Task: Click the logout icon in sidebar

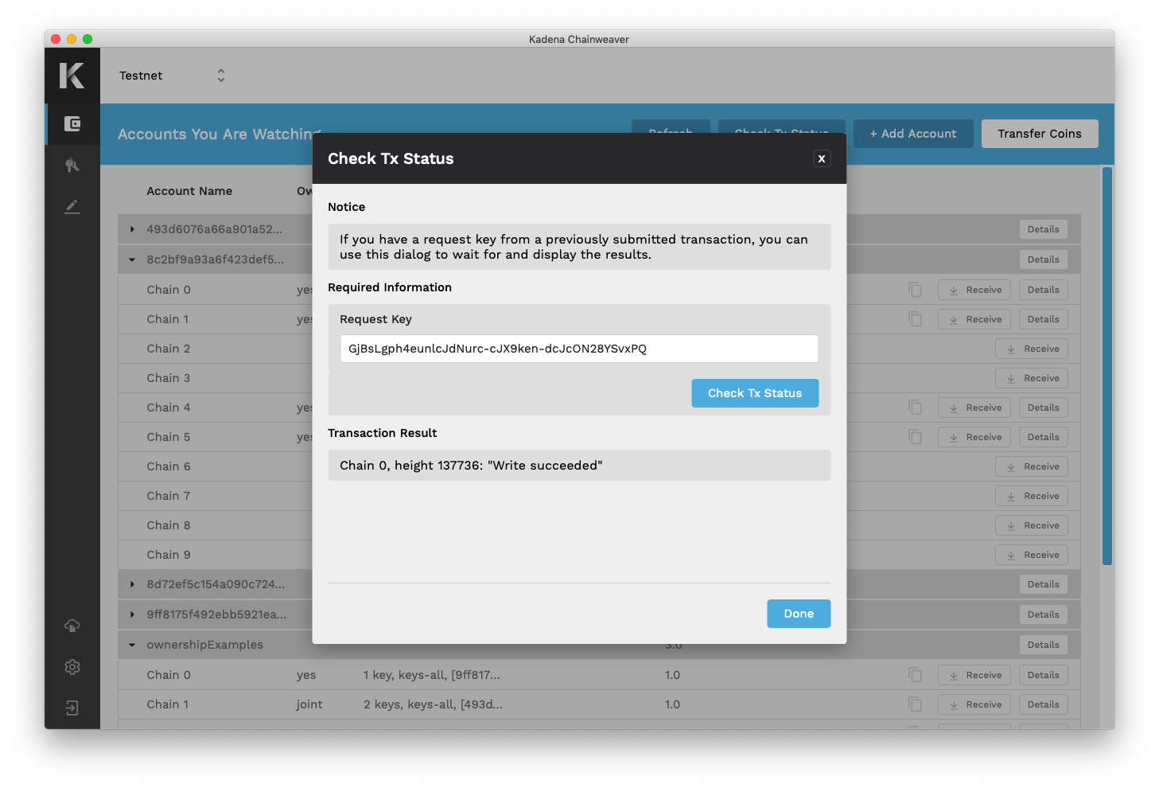Action: tap(72, 708)
